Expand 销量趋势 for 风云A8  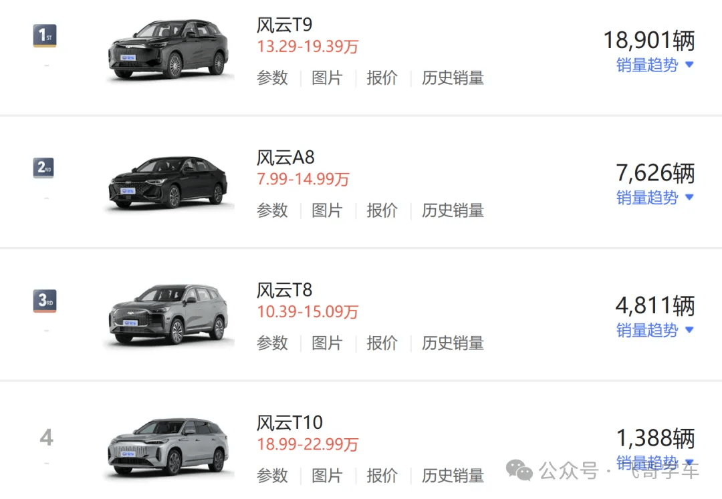click(654, 197)
